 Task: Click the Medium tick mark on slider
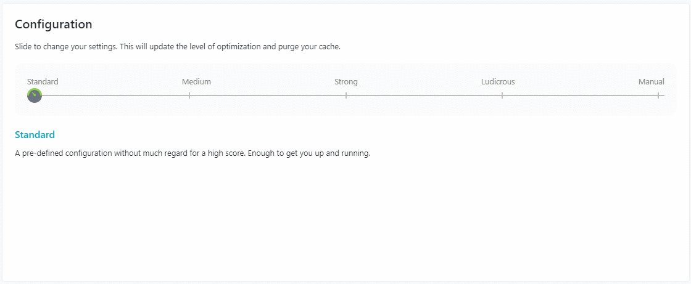(x=189, y=95)
